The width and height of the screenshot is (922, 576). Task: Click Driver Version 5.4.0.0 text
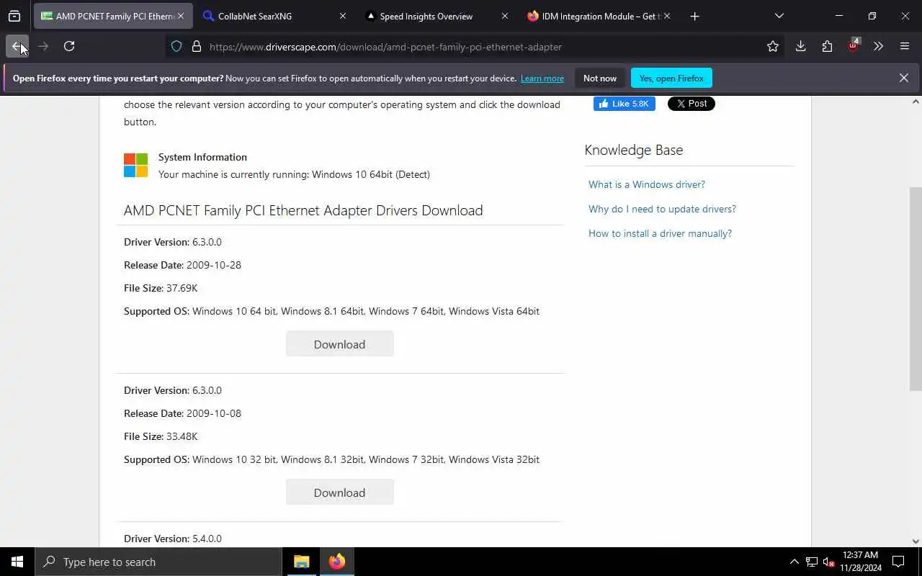[173, 539]
